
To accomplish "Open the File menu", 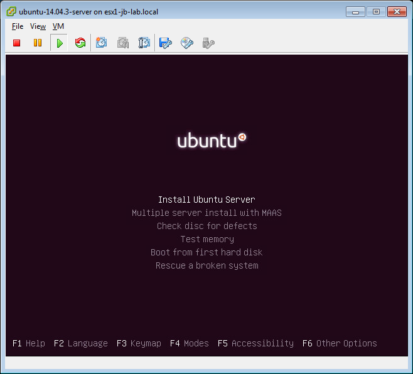I will [x=18, y=26].
